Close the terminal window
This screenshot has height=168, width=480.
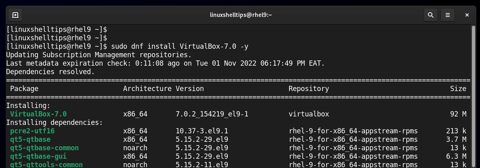tap(467, 15)
